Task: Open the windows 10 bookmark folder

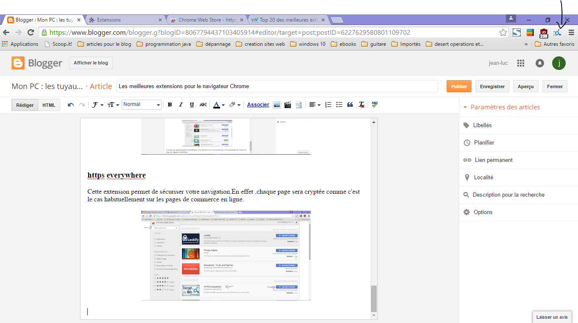Action: (308, 44)
